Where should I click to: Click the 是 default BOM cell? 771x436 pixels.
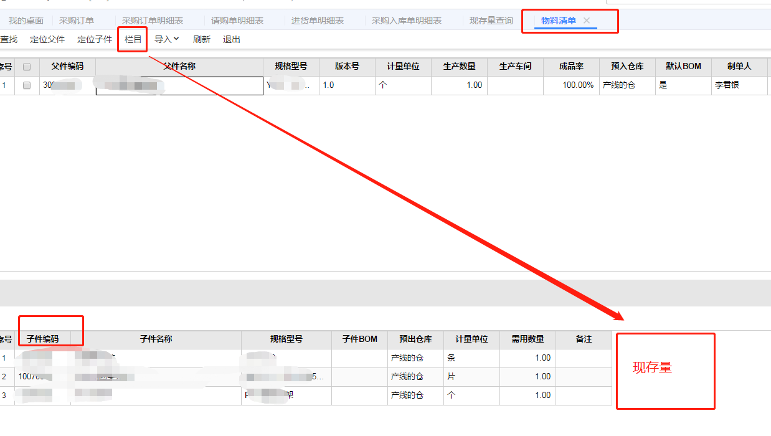[684, 85]
